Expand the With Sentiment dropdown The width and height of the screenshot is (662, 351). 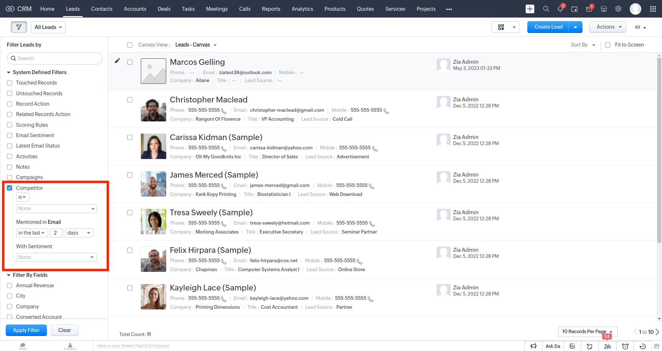(56, 257)
